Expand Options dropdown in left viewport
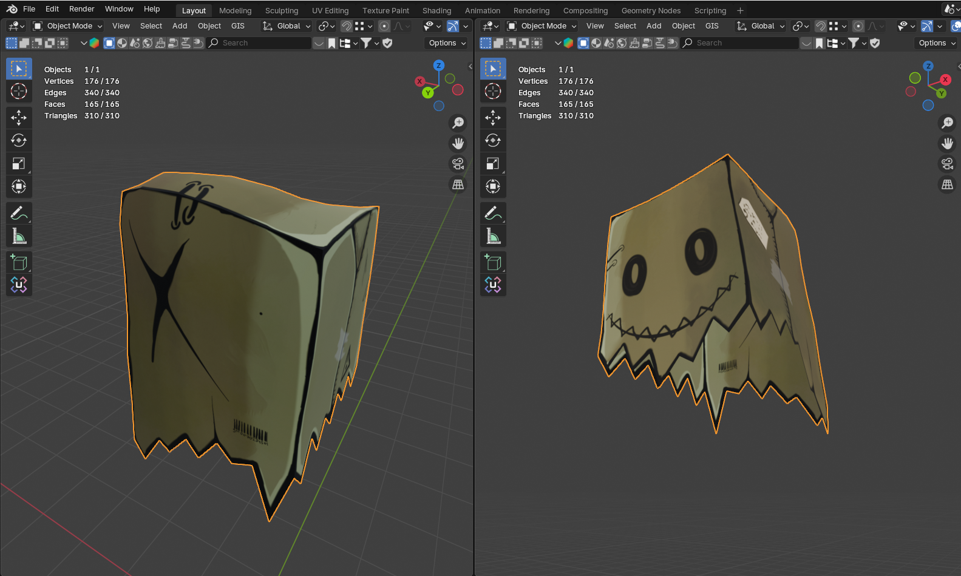The width and height of the screenshot is (961, 576). [447, 43]
